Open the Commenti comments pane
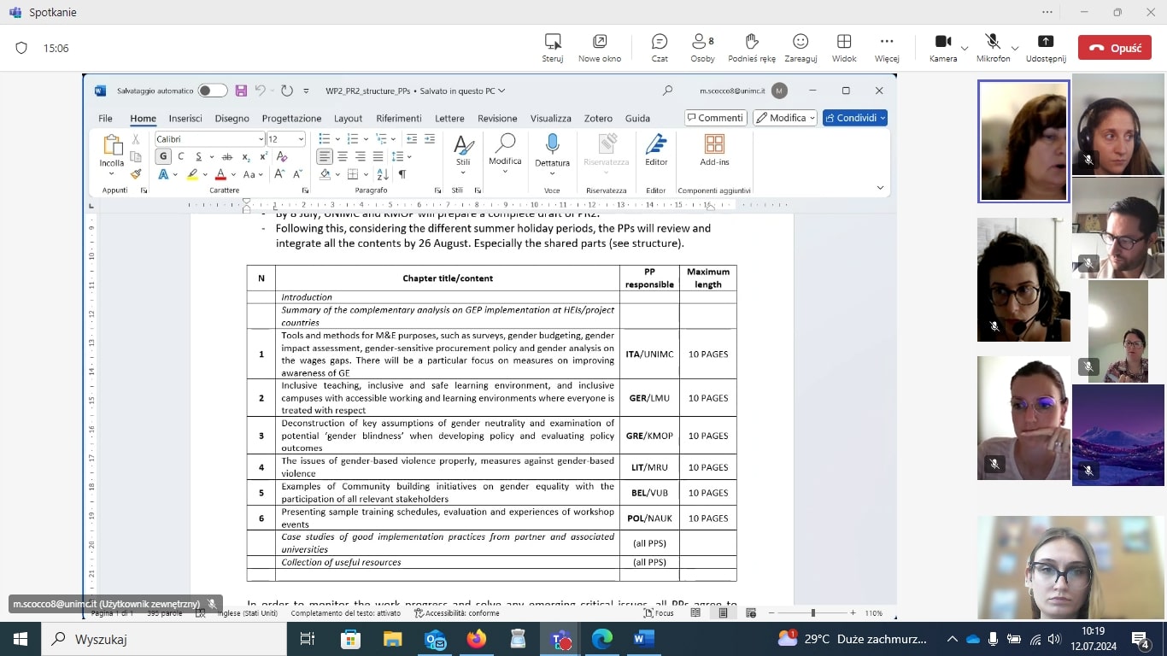The image size is (1167, 656). (715, 118)
